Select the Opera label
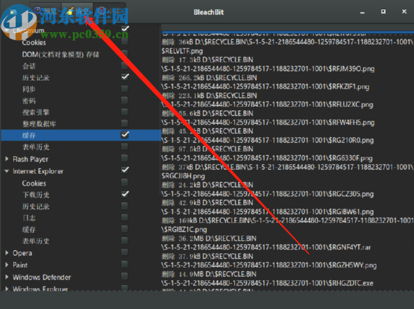Image resolution: width=414 pixels, height=309 pixels. pyautogui.click(x=22, y=253)
